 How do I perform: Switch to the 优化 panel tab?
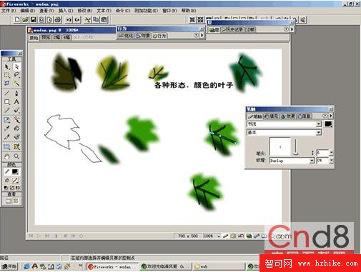click(126, 36)
